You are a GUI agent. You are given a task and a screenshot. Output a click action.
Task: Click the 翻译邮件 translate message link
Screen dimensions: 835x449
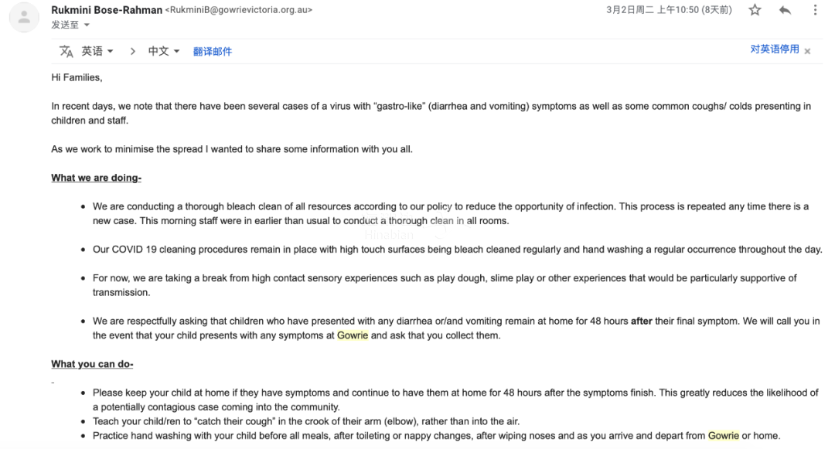[213, 52]
